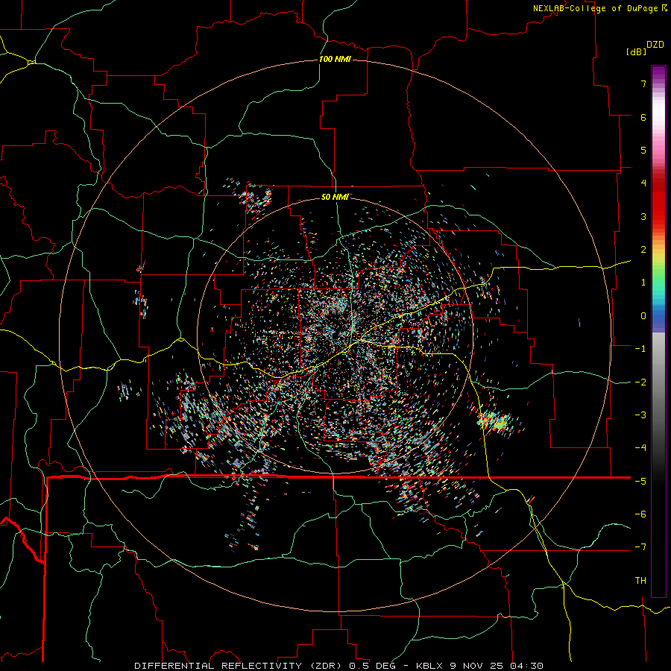
Task: Click the 7 value on the color scale
Action: 643,84
